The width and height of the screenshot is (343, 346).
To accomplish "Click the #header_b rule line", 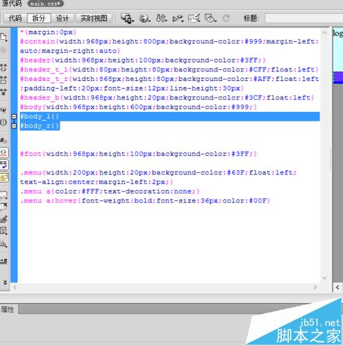I will 167,97.
